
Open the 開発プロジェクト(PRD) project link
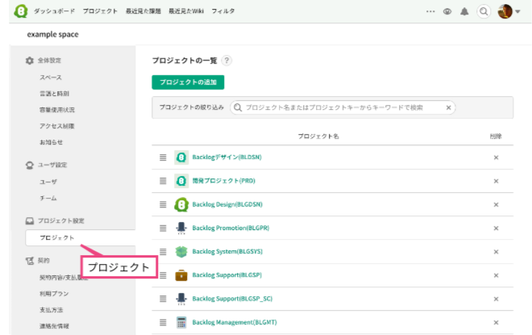pyautogui.click(x=223, y=181)
